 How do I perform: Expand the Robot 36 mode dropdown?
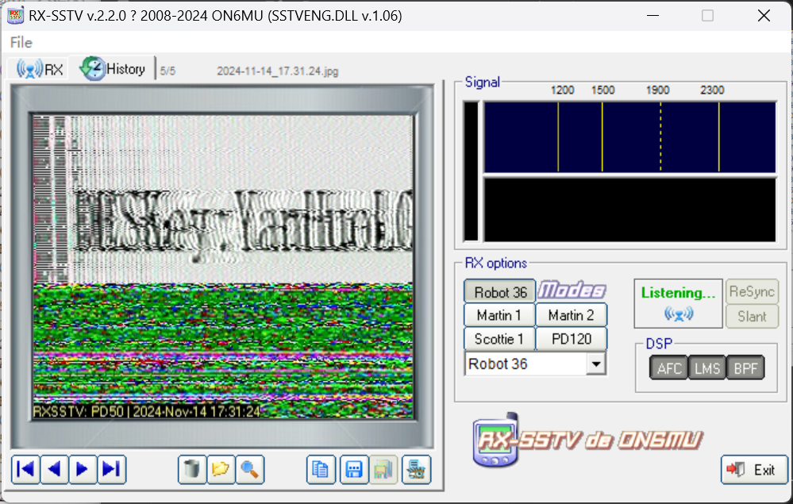click(596, 364)
